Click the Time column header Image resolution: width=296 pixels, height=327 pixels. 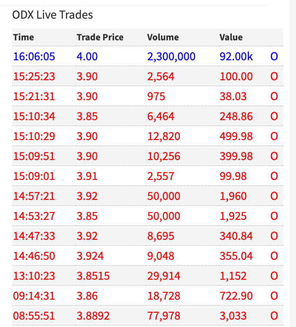pos(23,37)
